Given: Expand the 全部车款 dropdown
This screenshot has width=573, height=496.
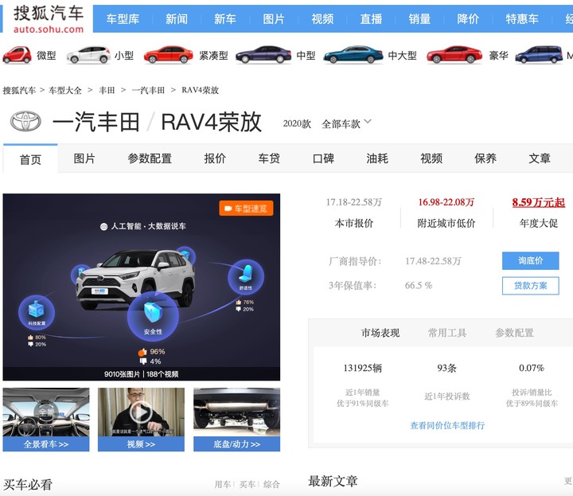Looking at the screenshot, I should [x=346, y=123].
